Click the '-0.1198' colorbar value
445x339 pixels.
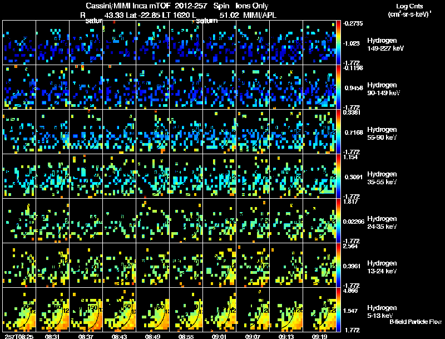tap(353, 68)
